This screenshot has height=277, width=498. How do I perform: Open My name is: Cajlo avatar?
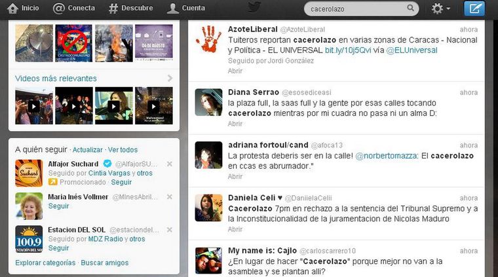click(x=208, y=261)
